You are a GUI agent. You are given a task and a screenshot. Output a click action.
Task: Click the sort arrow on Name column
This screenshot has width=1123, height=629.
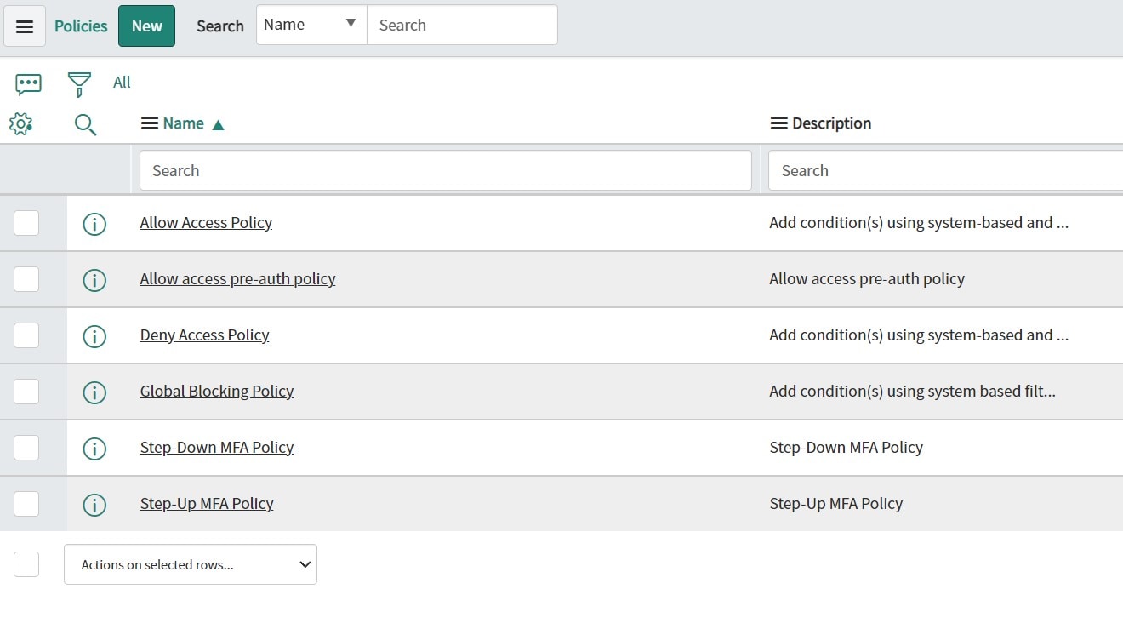click(218, 123)
